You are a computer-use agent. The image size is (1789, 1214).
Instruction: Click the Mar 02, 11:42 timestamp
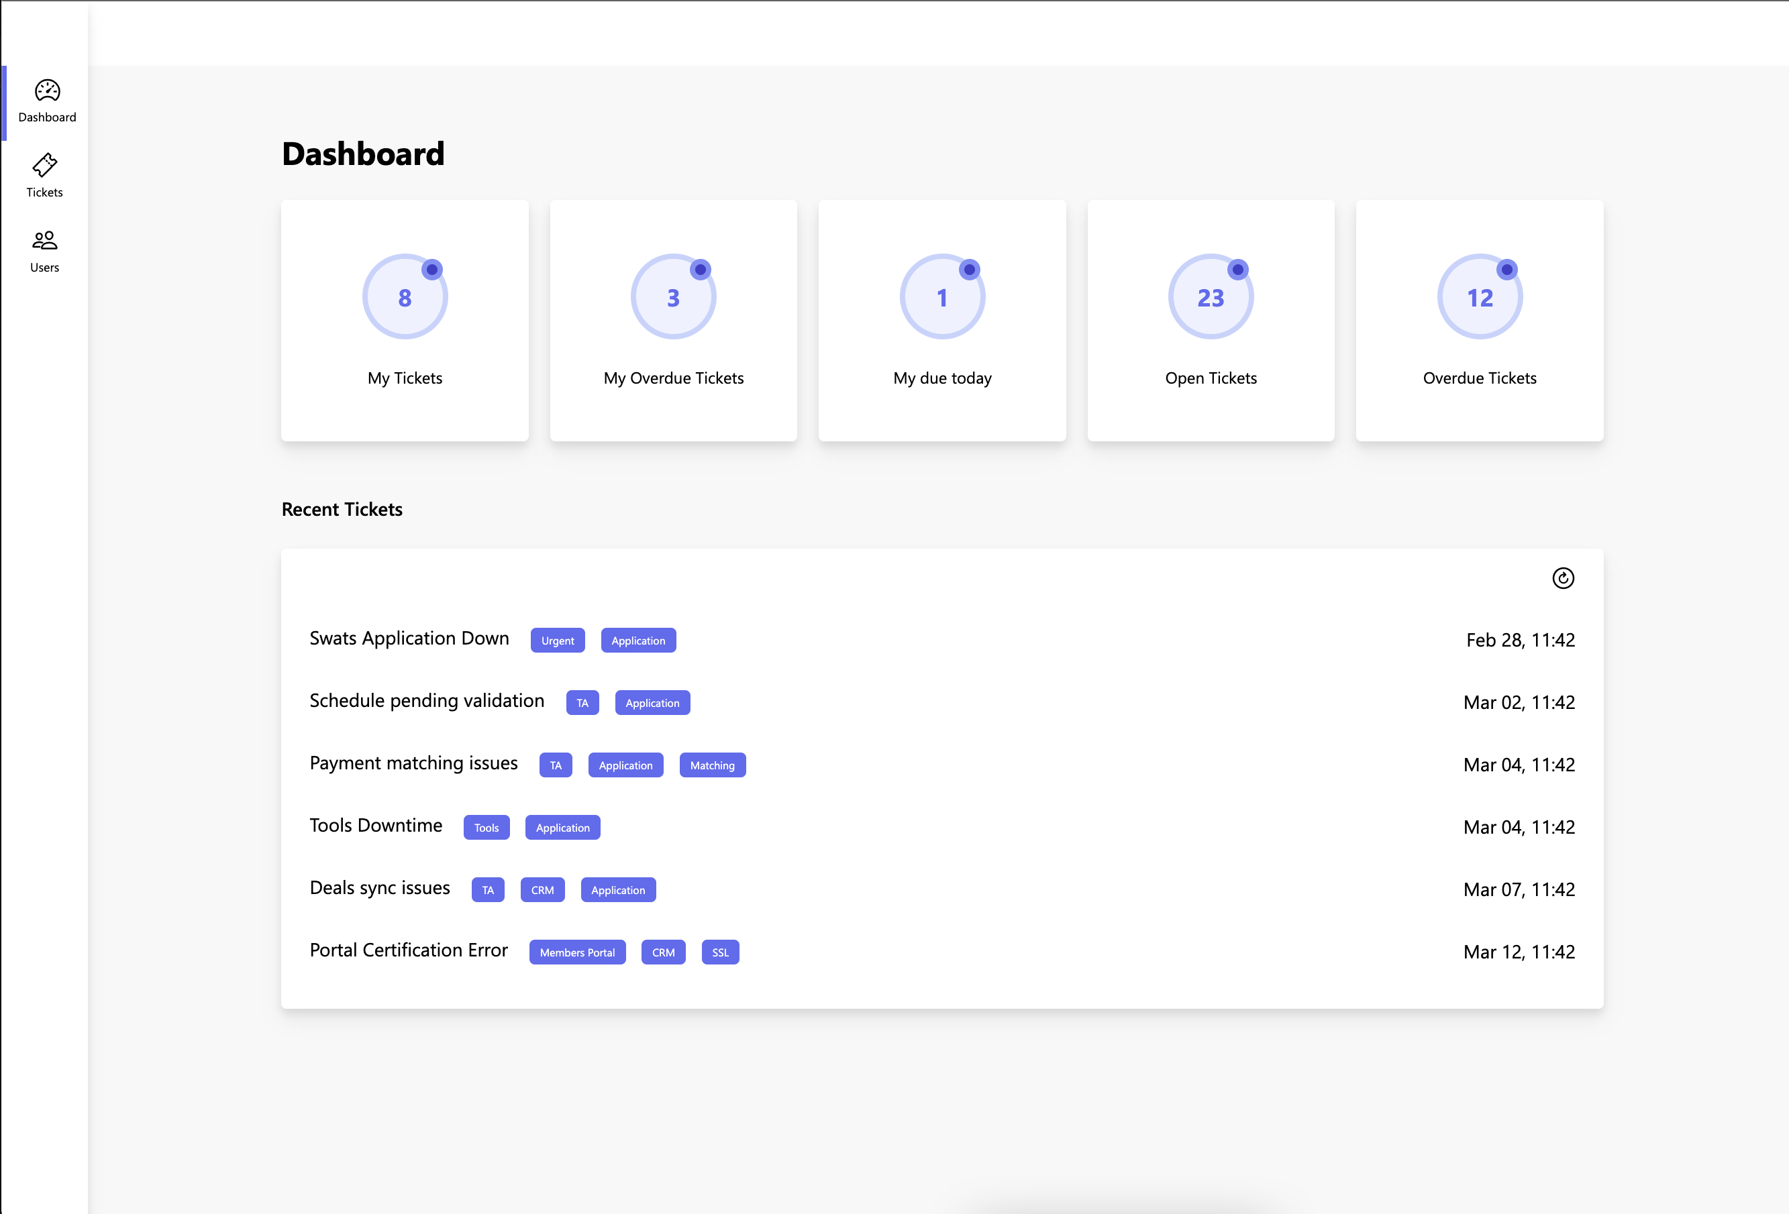click(x=1519, y=702)
